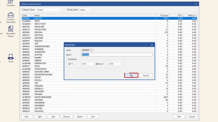Click the Code field in Brand Edit
This screenshot has height=122, width=218.
coord(87,50)
